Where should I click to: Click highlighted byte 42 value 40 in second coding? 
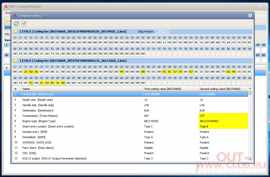[234, 72]
